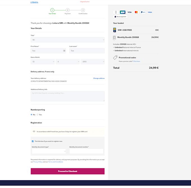
Task: Click the step 3 Confirmation circle
Action: pyautogui.click(x=83, y=10)
